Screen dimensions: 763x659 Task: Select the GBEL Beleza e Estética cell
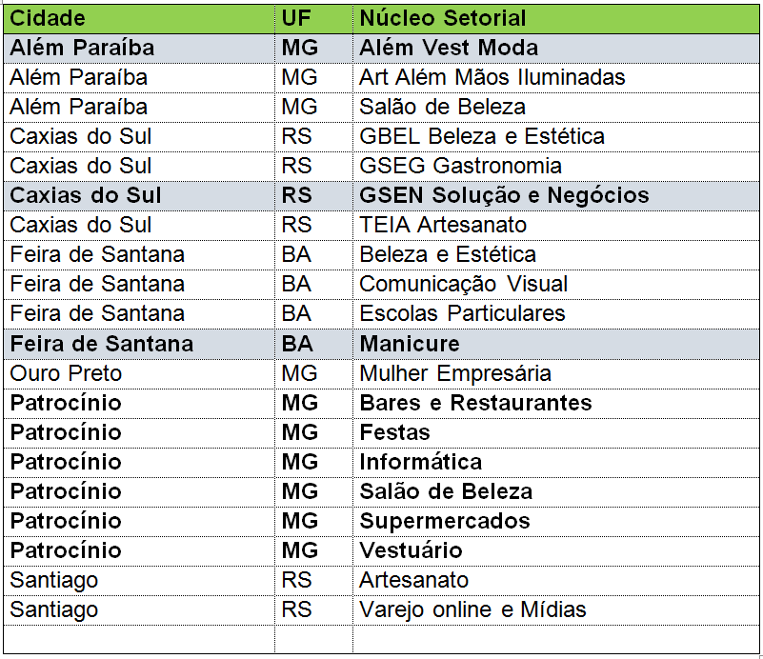(556, 137)
